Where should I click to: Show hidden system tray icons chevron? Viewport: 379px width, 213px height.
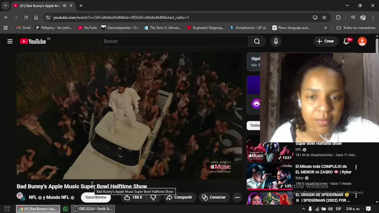pyautogui.click(x=303, y=209)
